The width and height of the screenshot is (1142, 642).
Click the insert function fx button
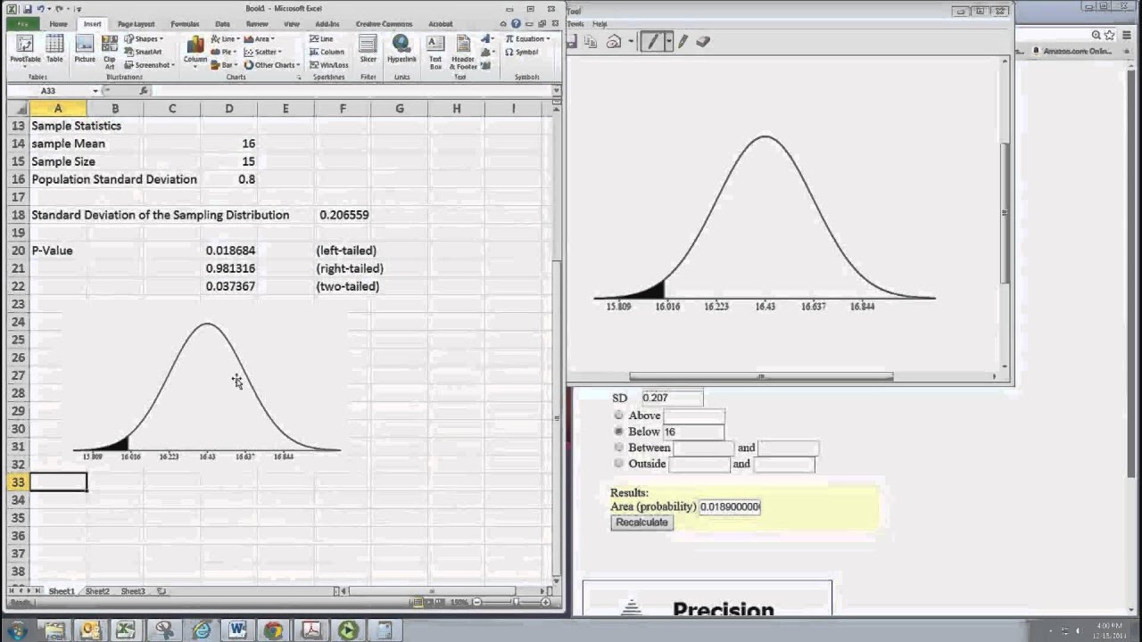pos(144,91)
